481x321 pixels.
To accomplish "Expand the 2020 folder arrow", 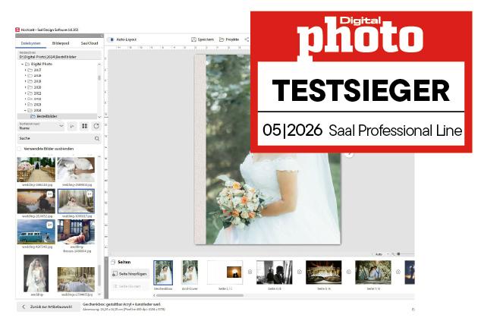I will click(x=26, y=87).
